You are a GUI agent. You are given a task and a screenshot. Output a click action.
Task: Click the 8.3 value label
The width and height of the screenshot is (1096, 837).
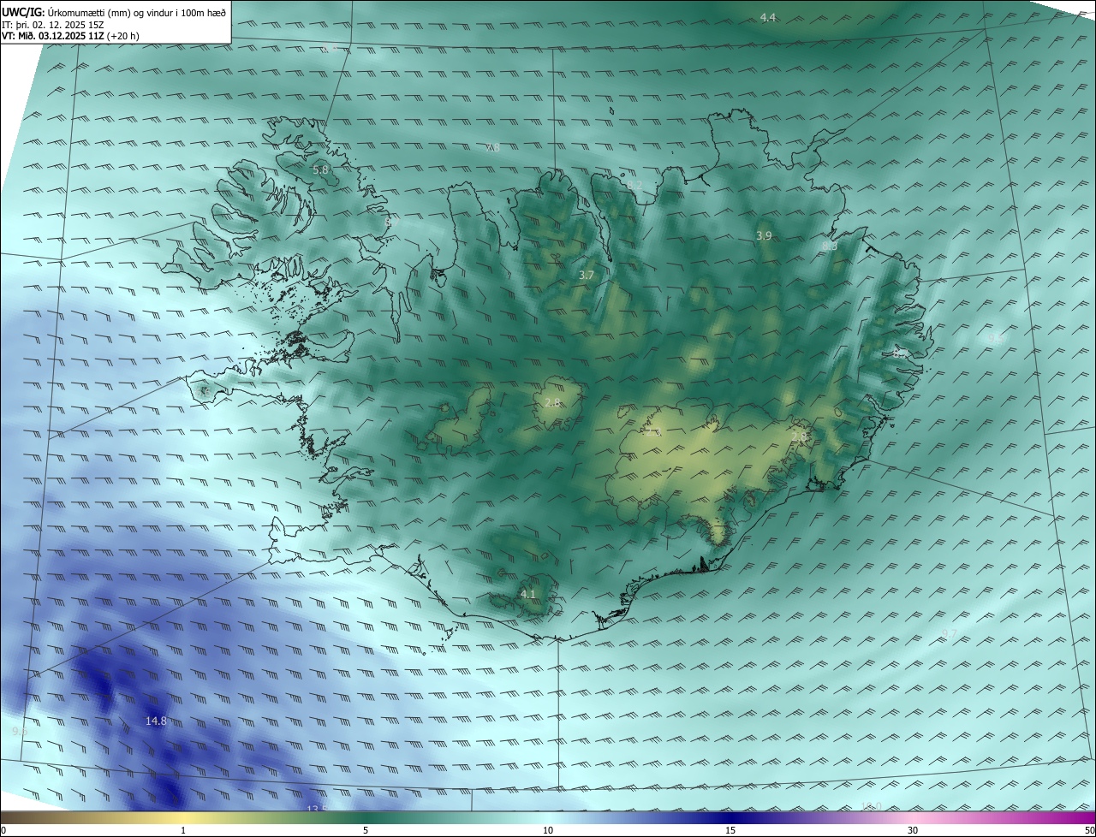[x=830, y=246]
